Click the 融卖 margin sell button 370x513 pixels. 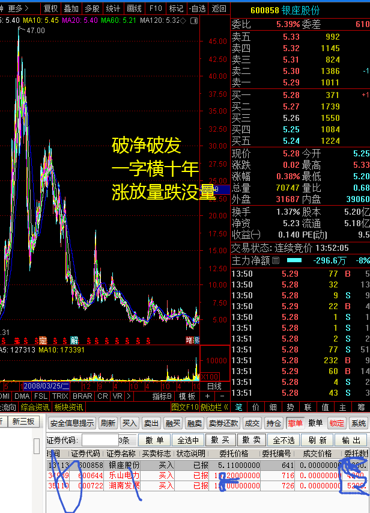(x=195, y=423)
